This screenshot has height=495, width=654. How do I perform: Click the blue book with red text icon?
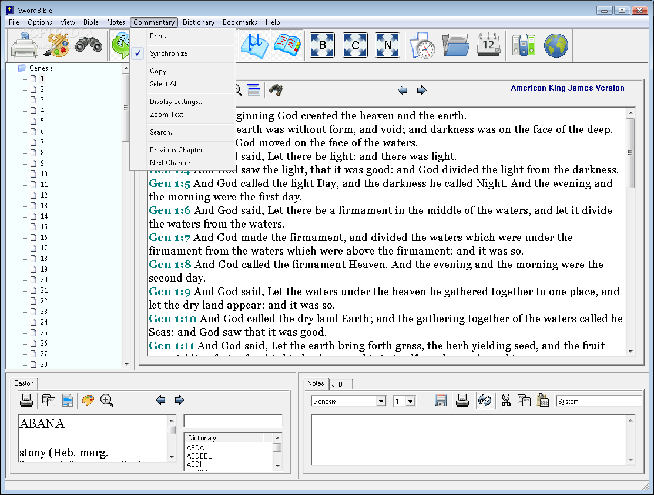[x=287, y=45]
